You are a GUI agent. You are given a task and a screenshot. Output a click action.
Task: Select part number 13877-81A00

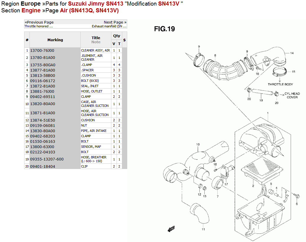[42, 70]
